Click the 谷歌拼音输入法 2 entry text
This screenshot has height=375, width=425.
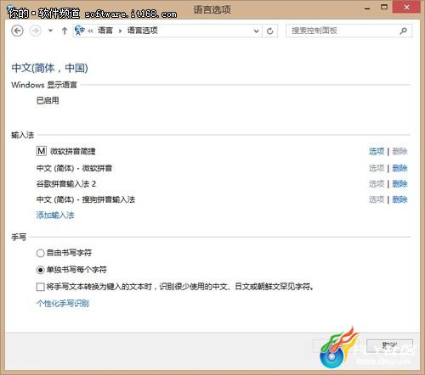(x=66, y=184)
